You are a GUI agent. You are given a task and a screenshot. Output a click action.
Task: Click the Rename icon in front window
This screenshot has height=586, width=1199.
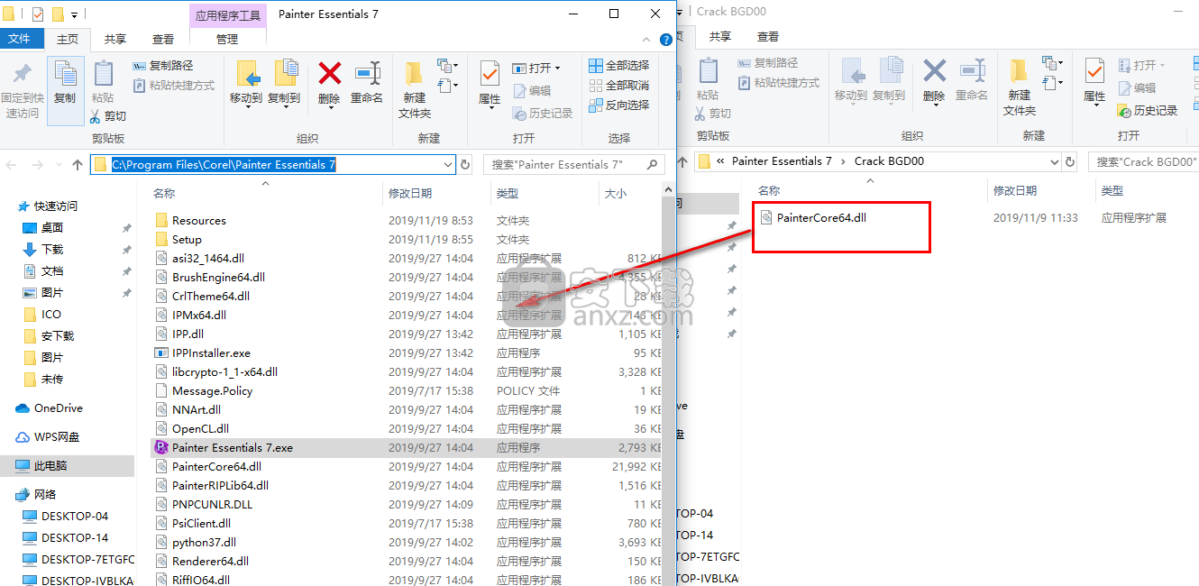tap(367, 74)
